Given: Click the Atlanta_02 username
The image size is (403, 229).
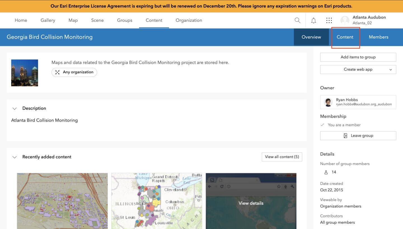Looking at the screenshot, I should pyautogui.click(x=362, y=23).
